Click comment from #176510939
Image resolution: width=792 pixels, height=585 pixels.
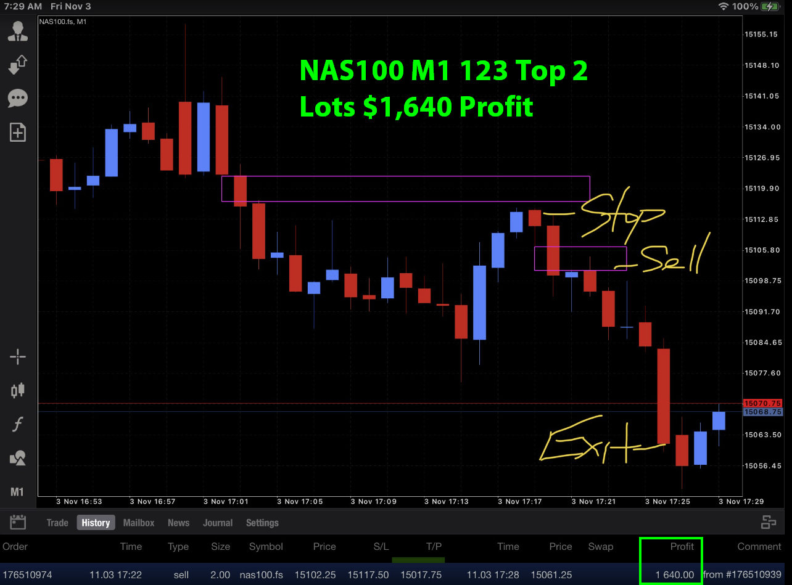(742, 575)
